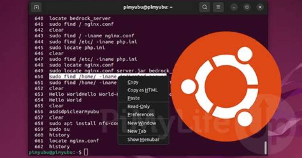Click 'clear' on history line 652
302x158 pixels.
[x=56, y=88]
